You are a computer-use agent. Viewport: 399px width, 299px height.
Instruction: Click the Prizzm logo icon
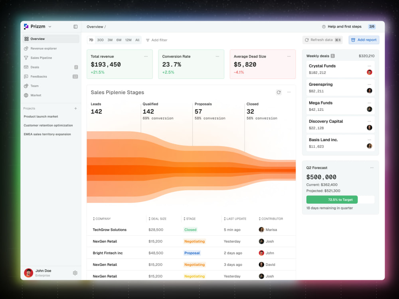click(x=26, y=26)
